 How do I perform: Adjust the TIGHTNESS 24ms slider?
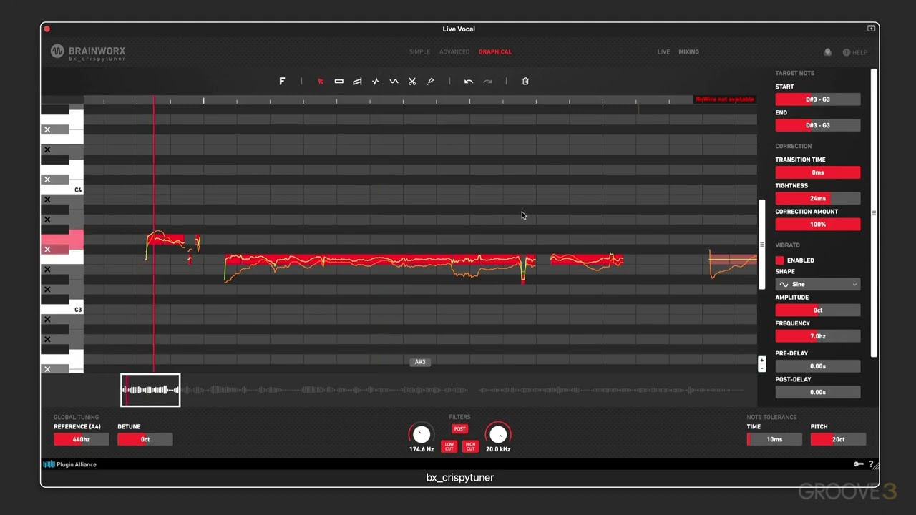coord(818,198)
